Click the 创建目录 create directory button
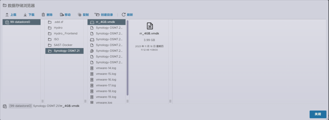329x120 pixels. pyautogui.click(x=104, y=15)
